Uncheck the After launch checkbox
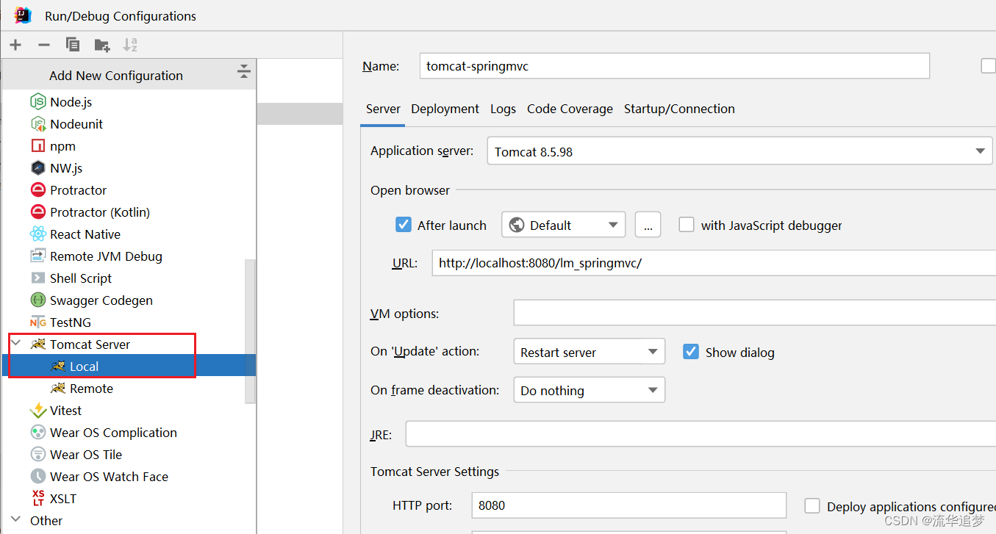 pos(403,225)
